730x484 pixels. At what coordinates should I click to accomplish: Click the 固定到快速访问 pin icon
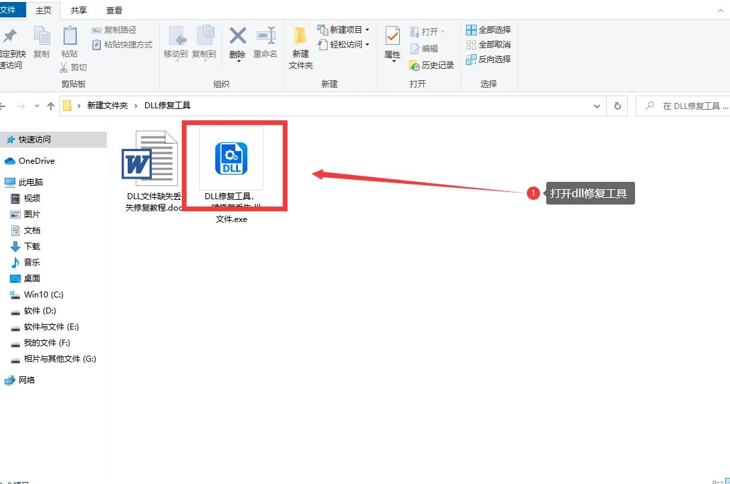(10, 36)
